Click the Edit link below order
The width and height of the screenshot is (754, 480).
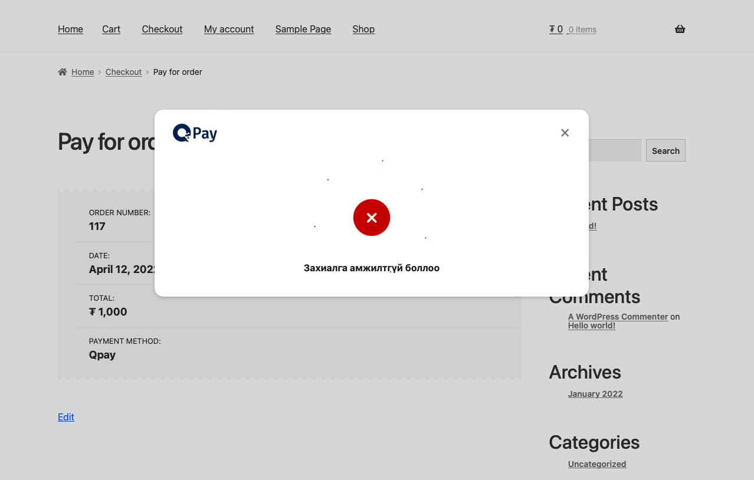pyautogui.click(x=66, y=417)
